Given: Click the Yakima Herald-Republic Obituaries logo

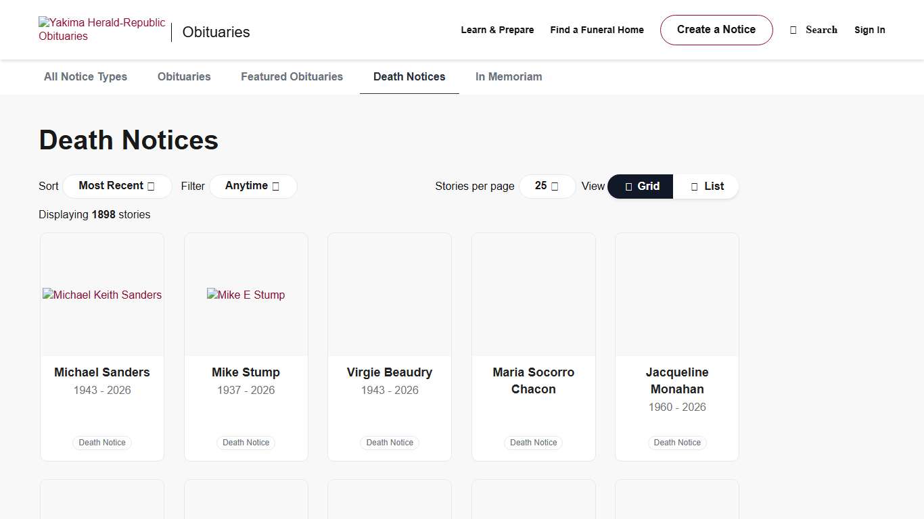Looking at the screenshot, I should point(101,30).
